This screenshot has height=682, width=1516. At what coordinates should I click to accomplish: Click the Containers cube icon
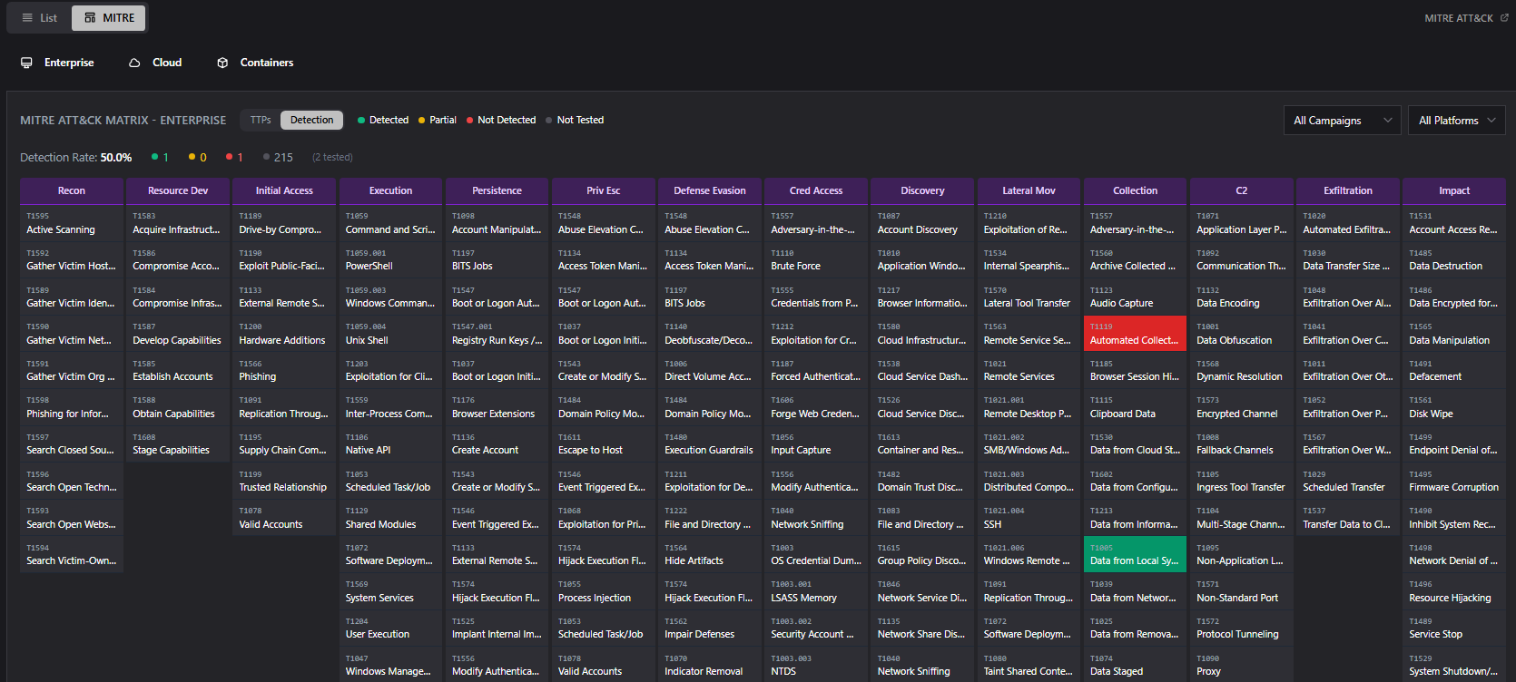click(x=222, y=63)
